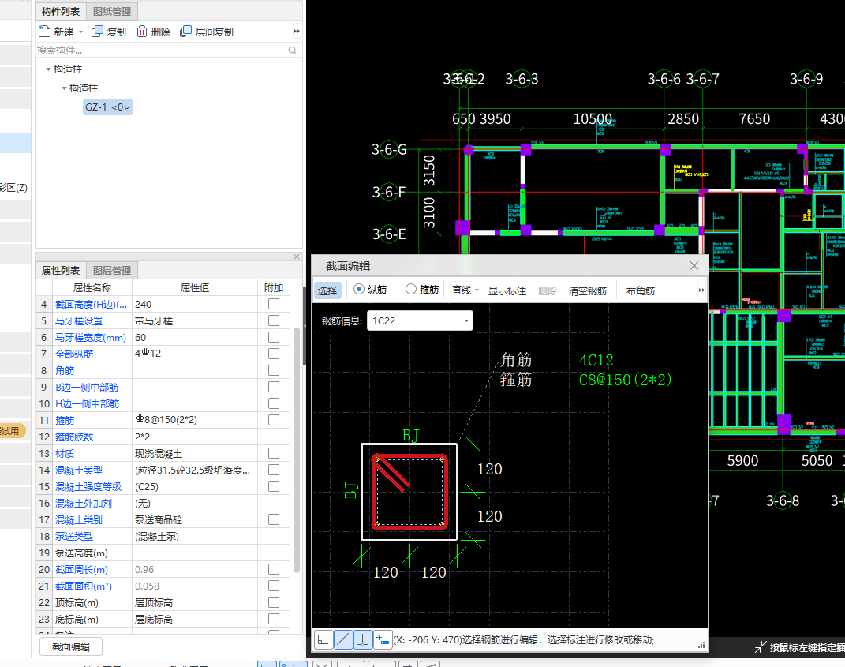This screenshot has height=667, width=845.
Task: Close the property list panel
Action: [297, 257]
